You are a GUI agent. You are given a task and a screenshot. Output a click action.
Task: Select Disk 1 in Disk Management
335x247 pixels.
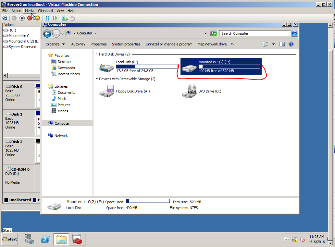coord(19,123)
